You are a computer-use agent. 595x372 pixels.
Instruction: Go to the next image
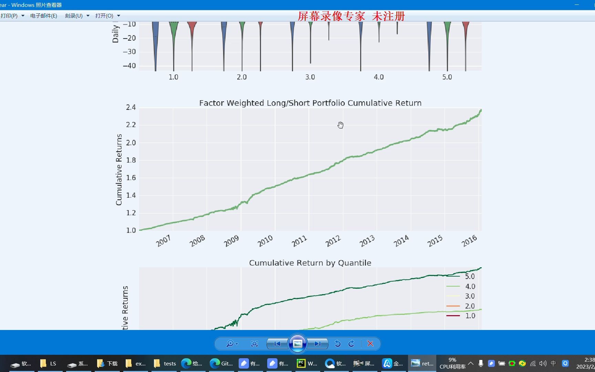[x=317, y=343]
